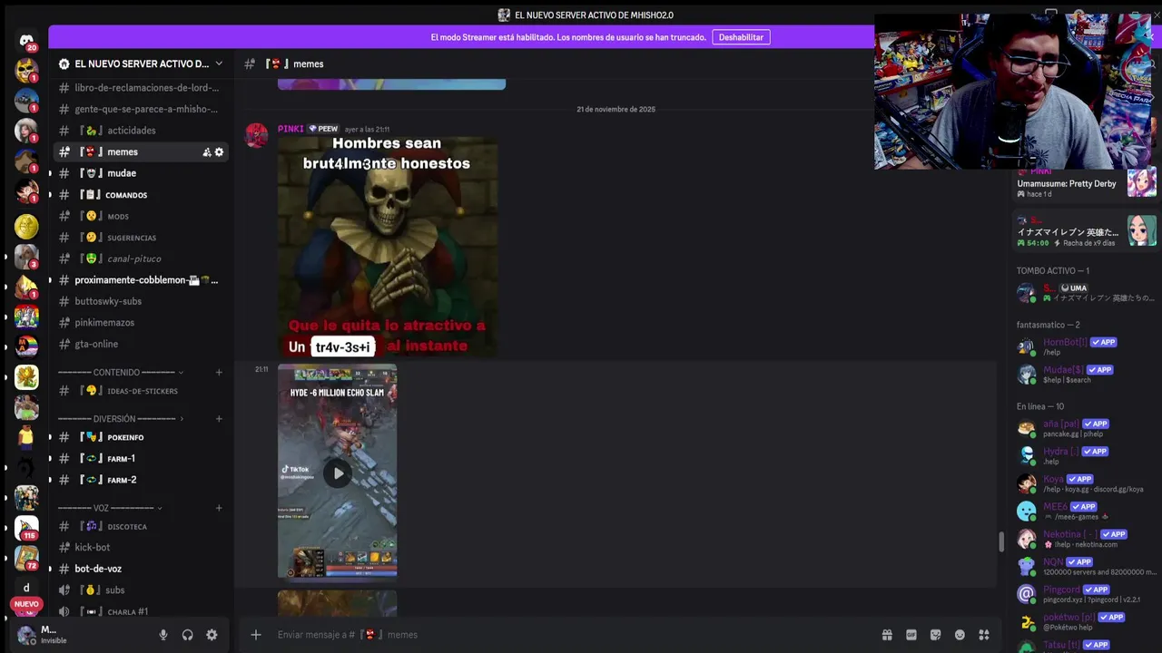Collapse the CONTENIDO category
This screenshot has height=653, width=1162.
[x=121, y=372]
